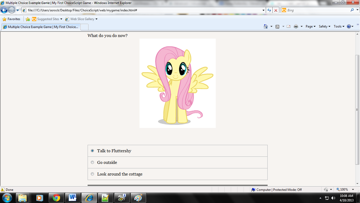This screenshot has height=203, width=360.
Task: Open Paint from the taskbar
Action: pos(138,198)
